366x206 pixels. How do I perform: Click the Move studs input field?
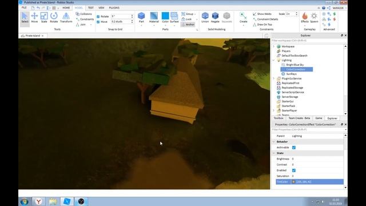pos(121,22)
